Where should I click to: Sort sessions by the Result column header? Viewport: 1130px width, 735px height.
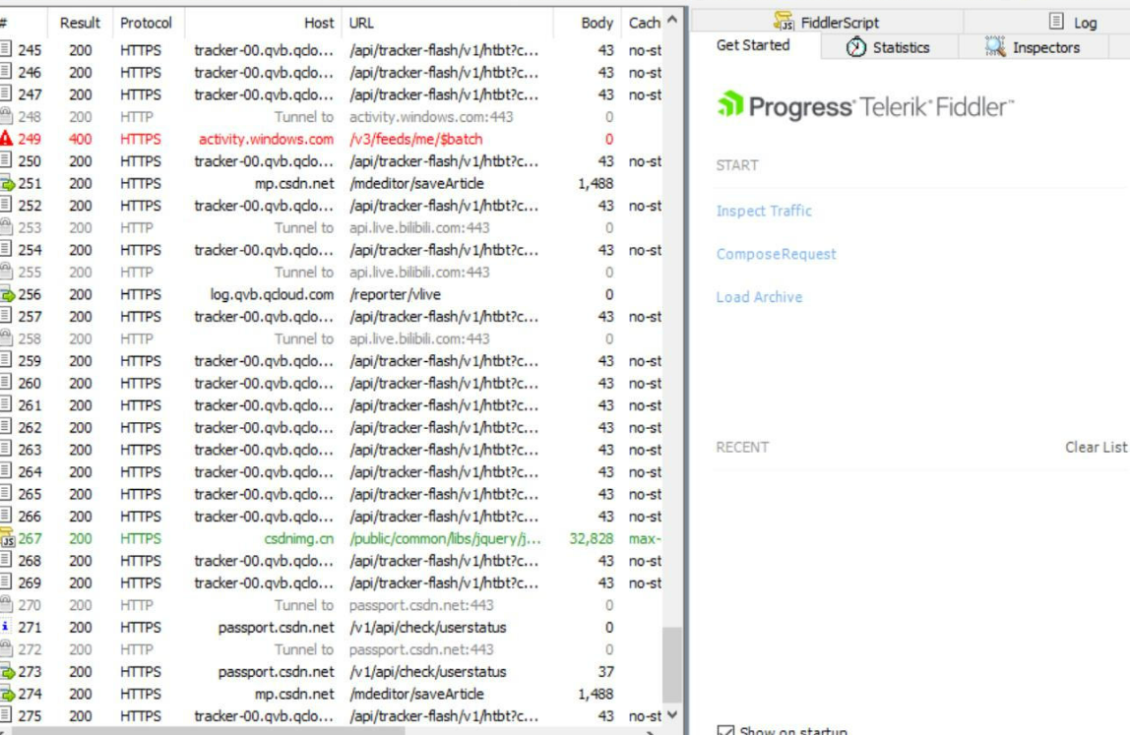click(x=80, y=23)
